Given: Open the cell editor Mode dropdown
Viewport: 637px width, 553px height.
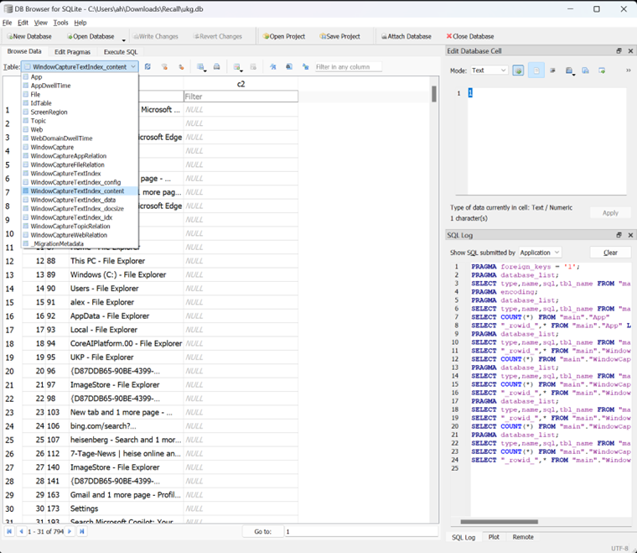Looking at the screenshot, I should 489,70.
